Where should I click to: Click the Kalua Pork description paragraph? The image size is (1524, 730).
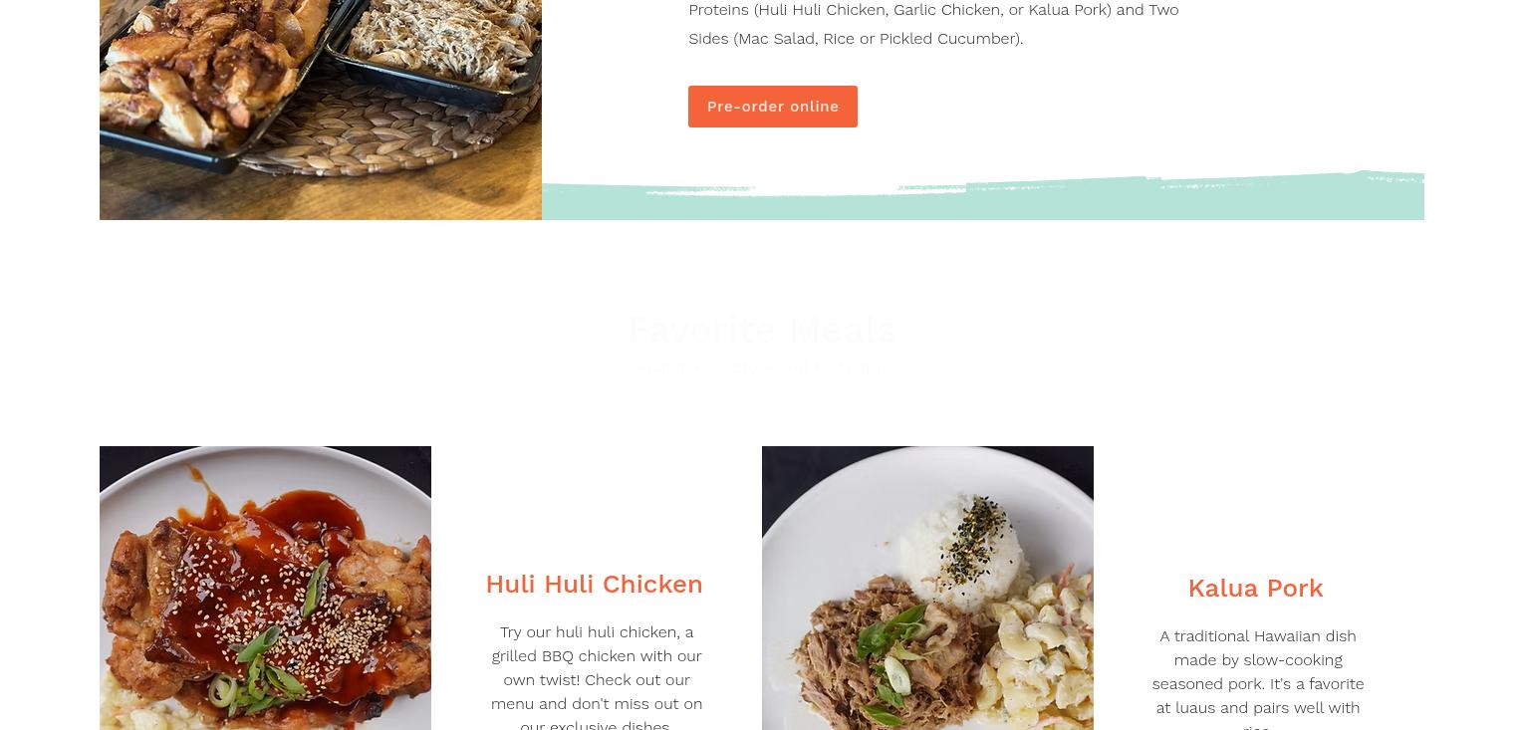tap(1258, 682)
